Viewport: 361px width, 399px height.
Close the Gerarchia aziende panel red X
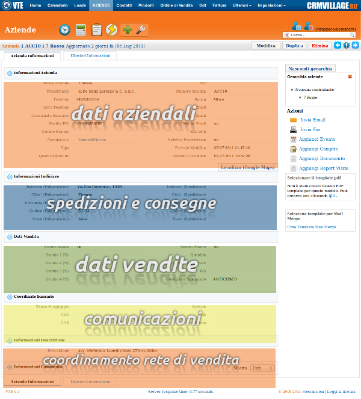point(350,76)
